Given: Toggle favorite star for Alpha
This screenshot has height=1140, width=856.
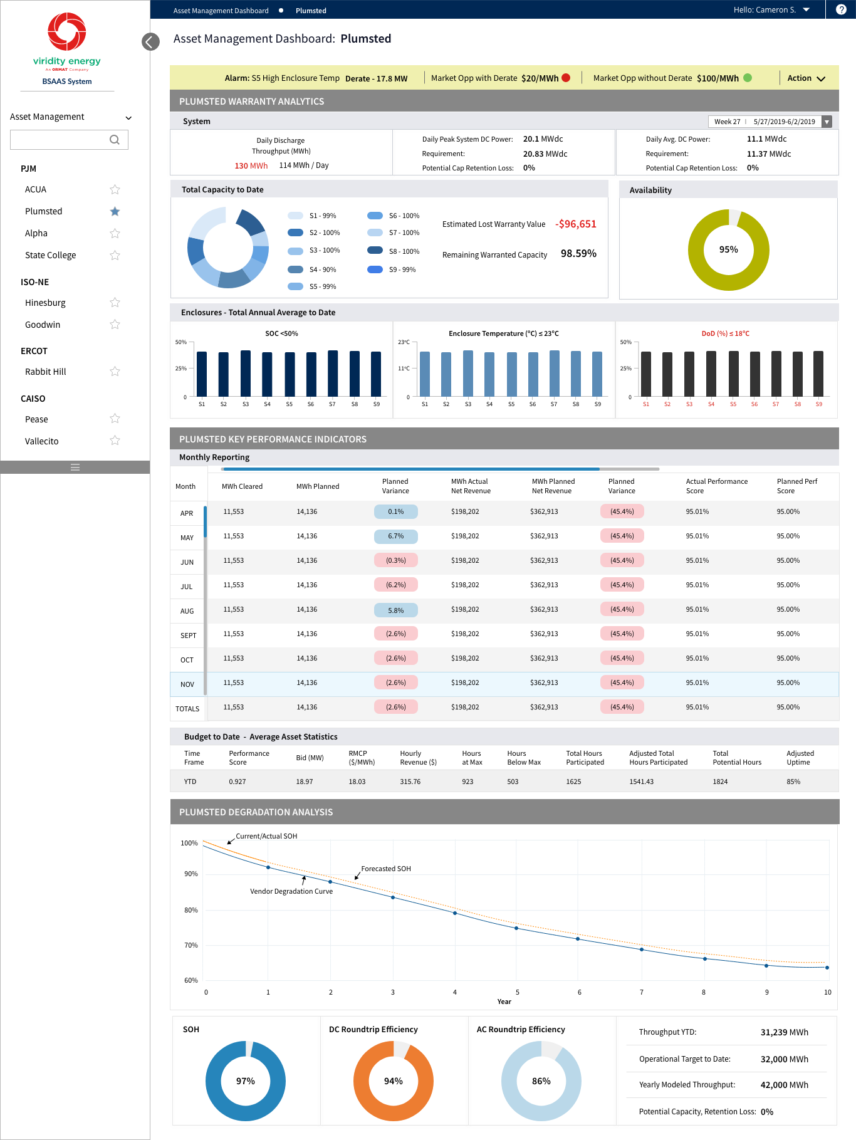Looking at the screenshot, I should tap(115, 233).
